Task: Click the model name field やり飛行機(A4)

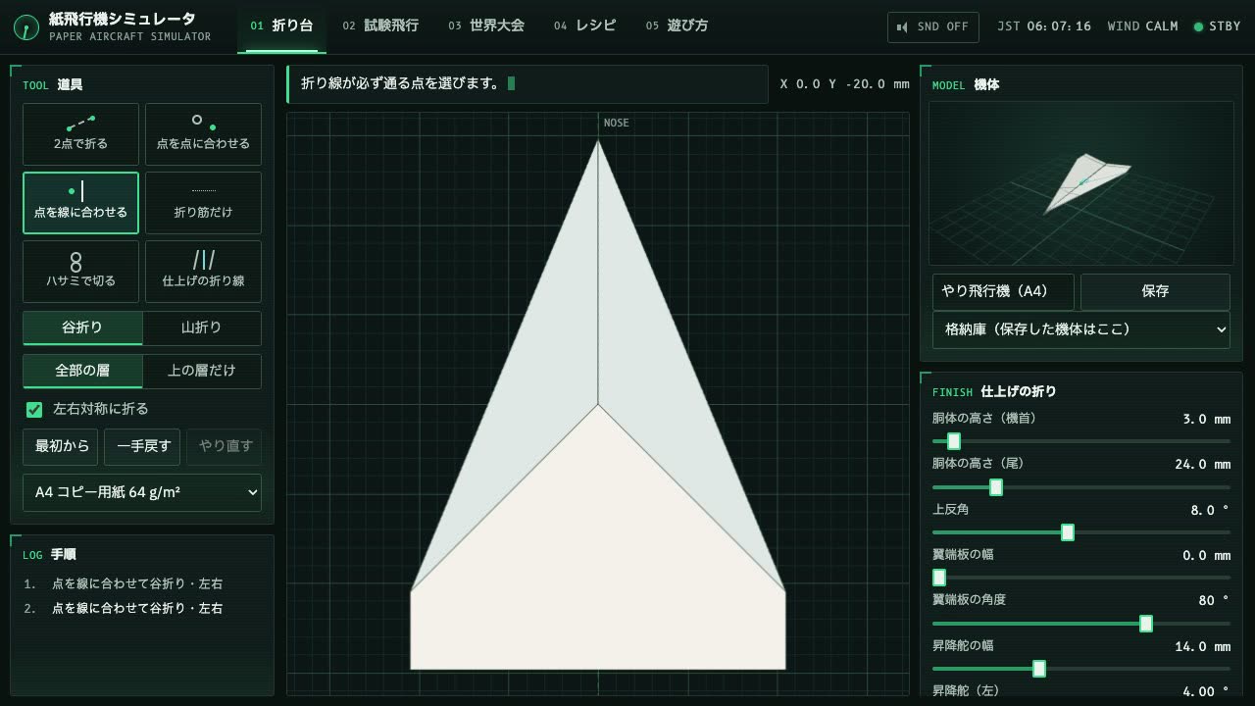Action: tap(1003, 291)
